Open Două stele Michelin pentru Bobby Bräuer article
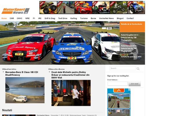The image size is (174, 116). coord(70,75)
